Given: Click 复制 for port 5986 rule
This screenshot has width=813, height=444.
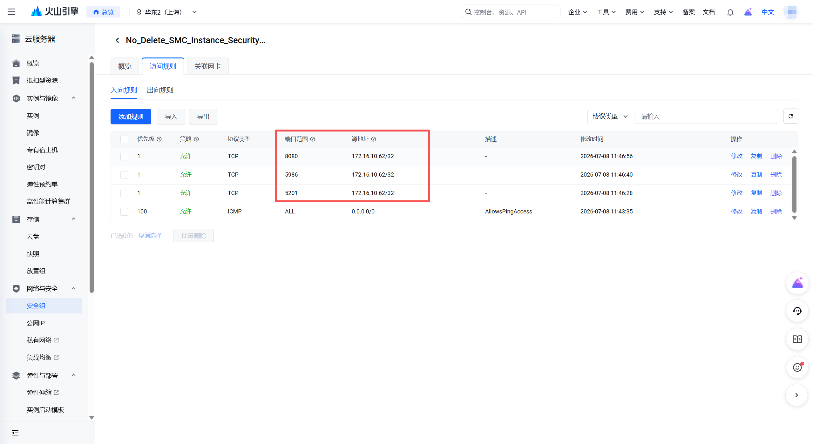Looking at the screenshot, I should point(756,175).
